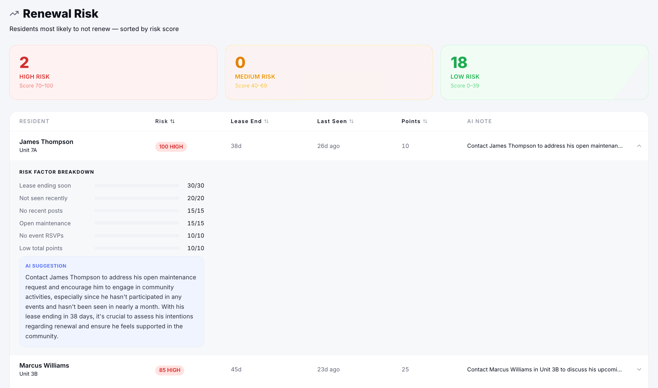658x388 pixels.
Task: Click the Risk Factor Breakdown heading
Action: point(56,172)
